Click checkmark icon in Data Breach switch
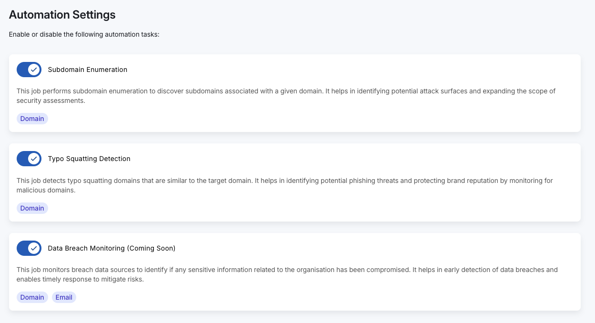The image size is (595, 323). [x=34, y=248]
